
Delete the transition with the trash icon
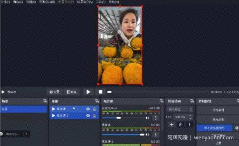(x=181, y=125)
